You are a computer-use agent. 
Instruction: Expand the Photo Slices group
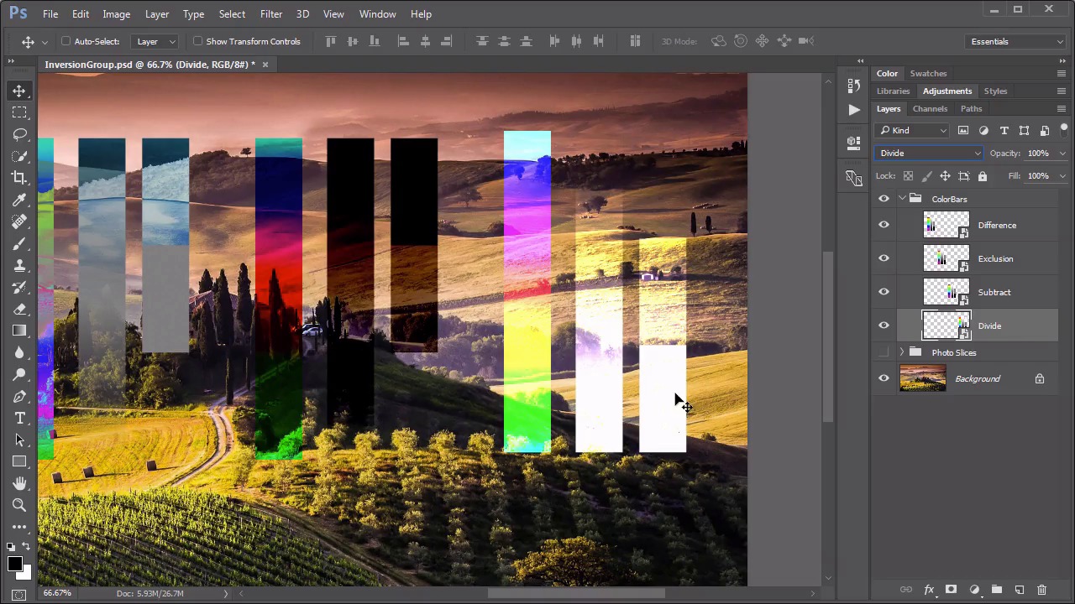coord(902,352)
